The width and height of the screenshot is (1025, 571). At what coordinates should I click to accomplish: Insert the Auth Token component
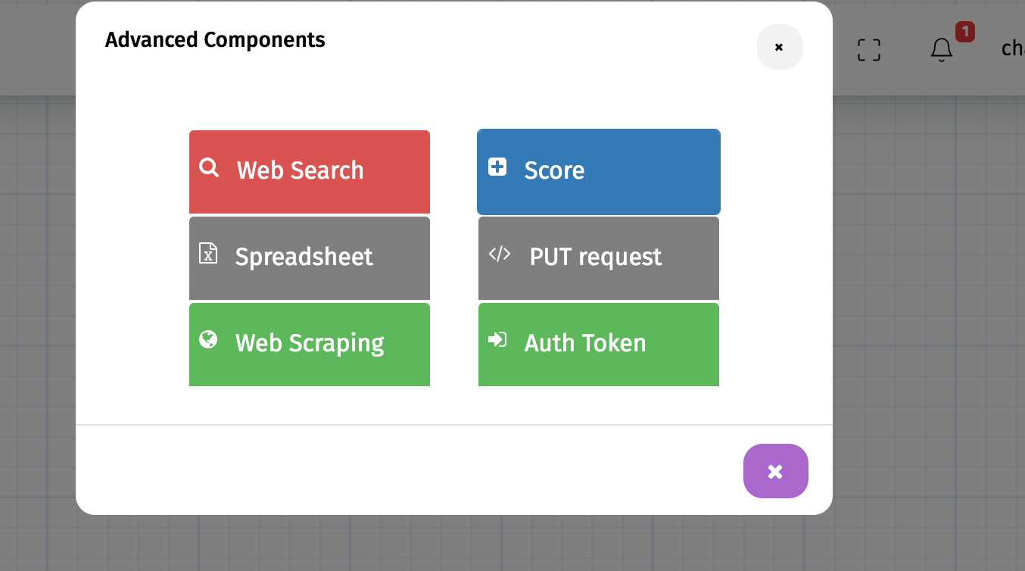(x=598, y=345)
